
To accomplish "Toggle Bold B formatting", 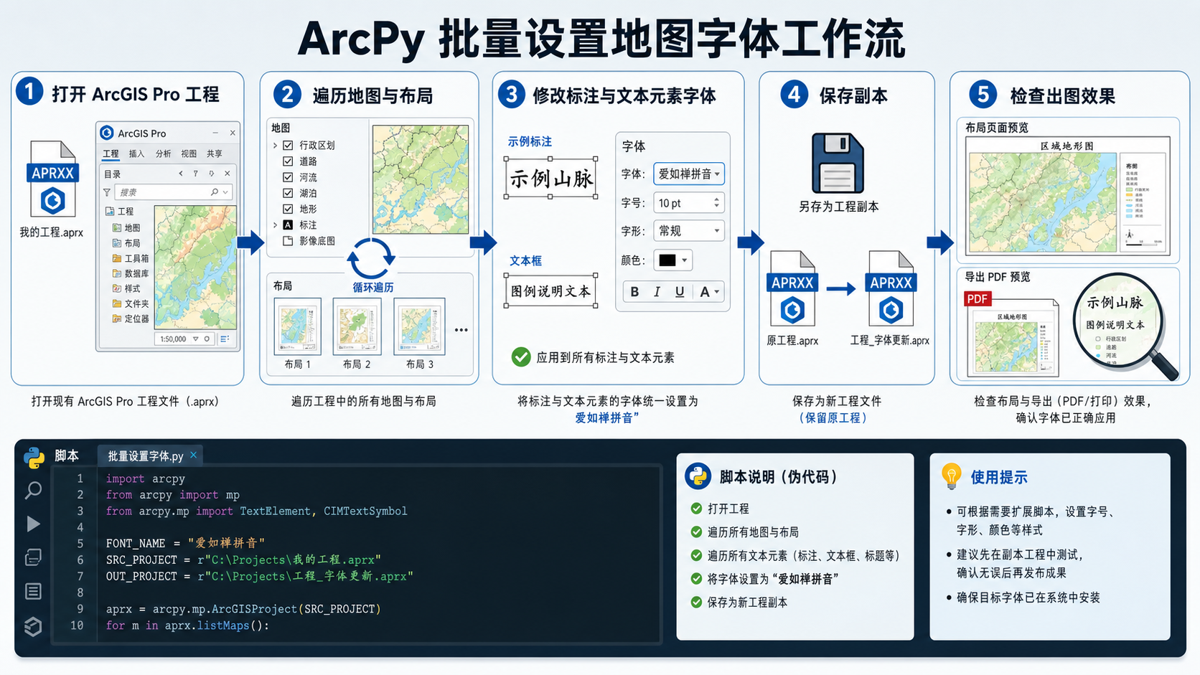I will coord(634,292).
